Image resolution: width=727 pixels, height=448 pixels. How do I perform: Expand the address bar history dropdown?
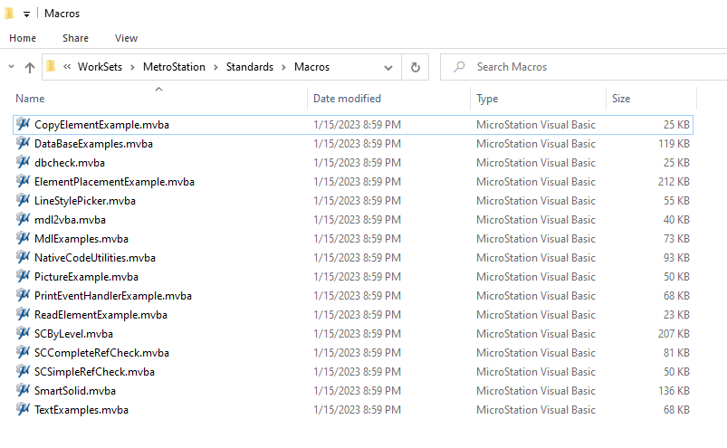(388, 68)
